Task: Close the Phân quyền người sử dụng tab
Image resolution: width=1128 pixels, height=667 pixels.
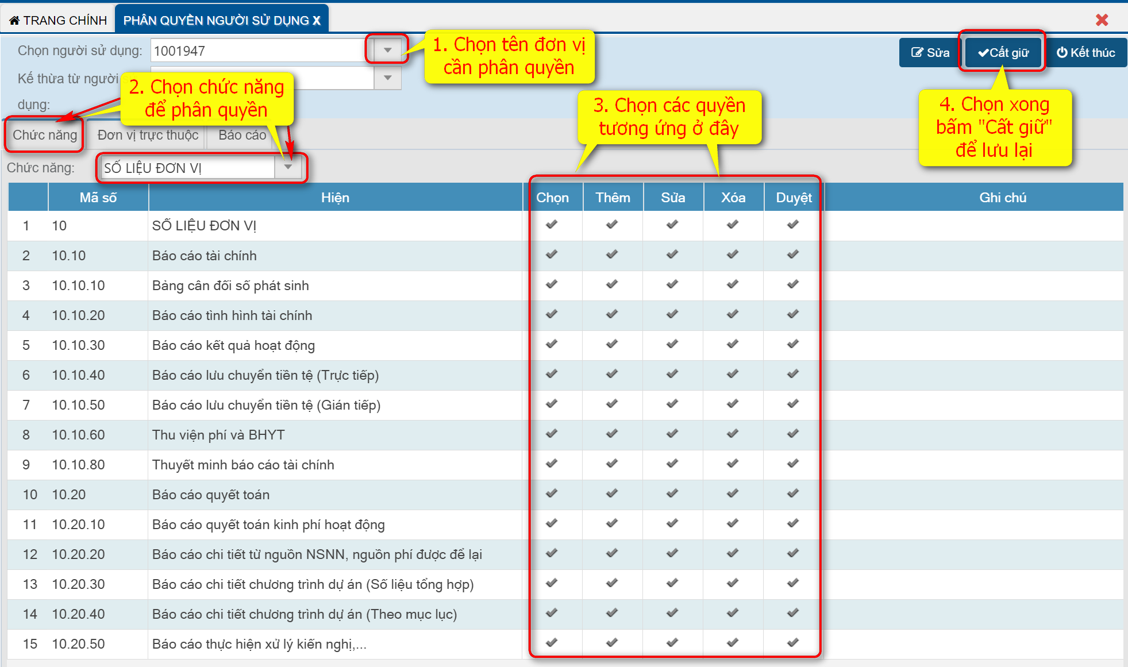Action: 317,21
